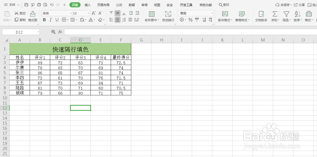Image resolution: width=317 pixels, height=157 pixels.
Task: Click 查找 search button
Action: coord(224,5)
